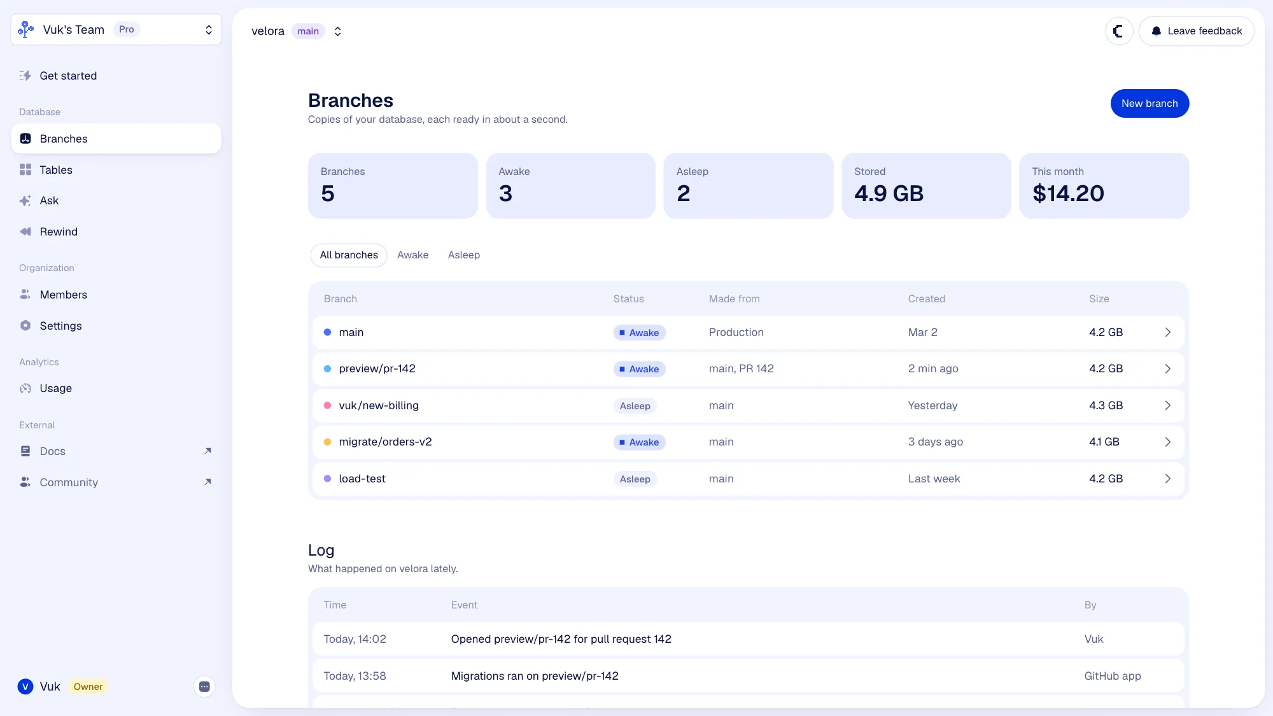Click the Stored 4.9 GB card
Screen dimensions: 1273x716
tap(926, 186)
